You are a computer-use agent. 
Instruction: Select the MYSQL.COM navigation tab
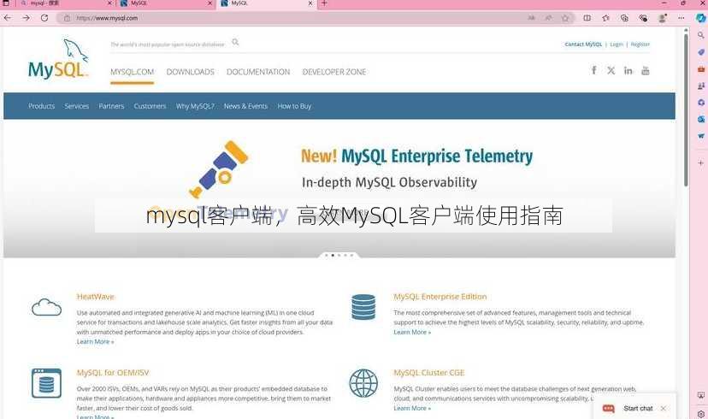[133, 72]
